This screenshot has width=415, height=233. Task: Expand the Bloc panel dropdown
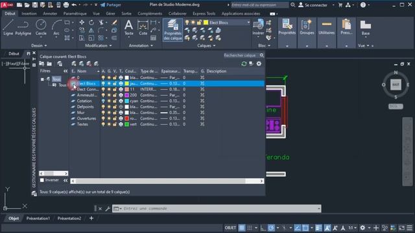(x=264, y=46)
